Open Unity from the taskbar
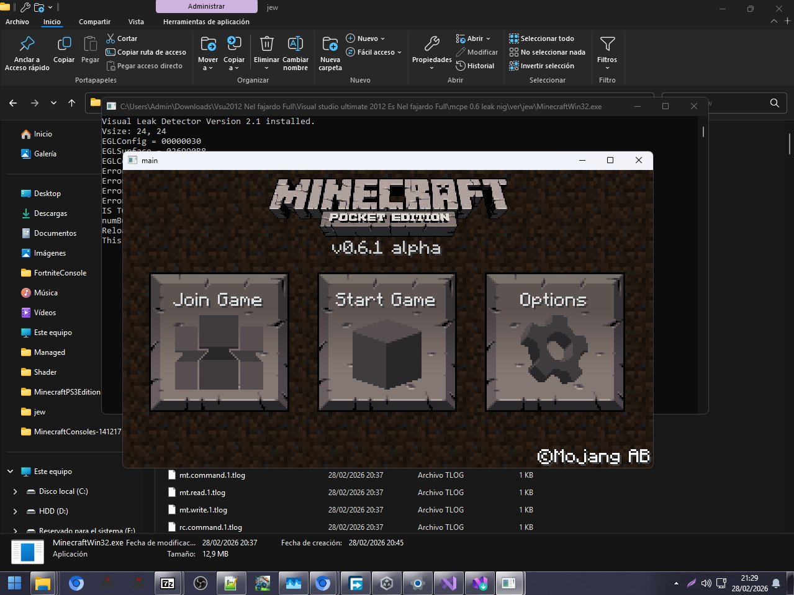 [387, 584]
